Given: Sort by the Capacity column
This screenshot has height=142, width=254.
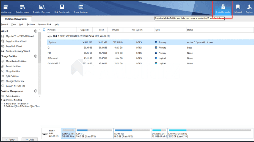Looking at the screenshot, I should click(x=84, y=30).
